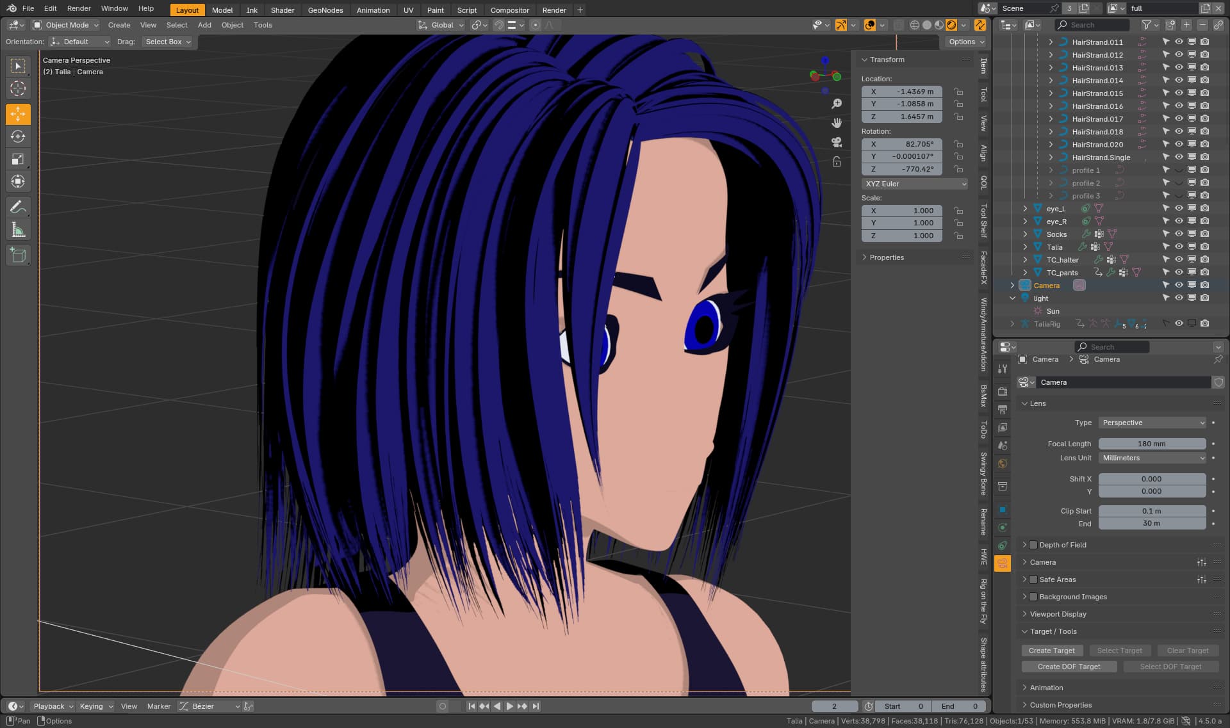Click the Create DOF Target button

[x=1069, y=667]
